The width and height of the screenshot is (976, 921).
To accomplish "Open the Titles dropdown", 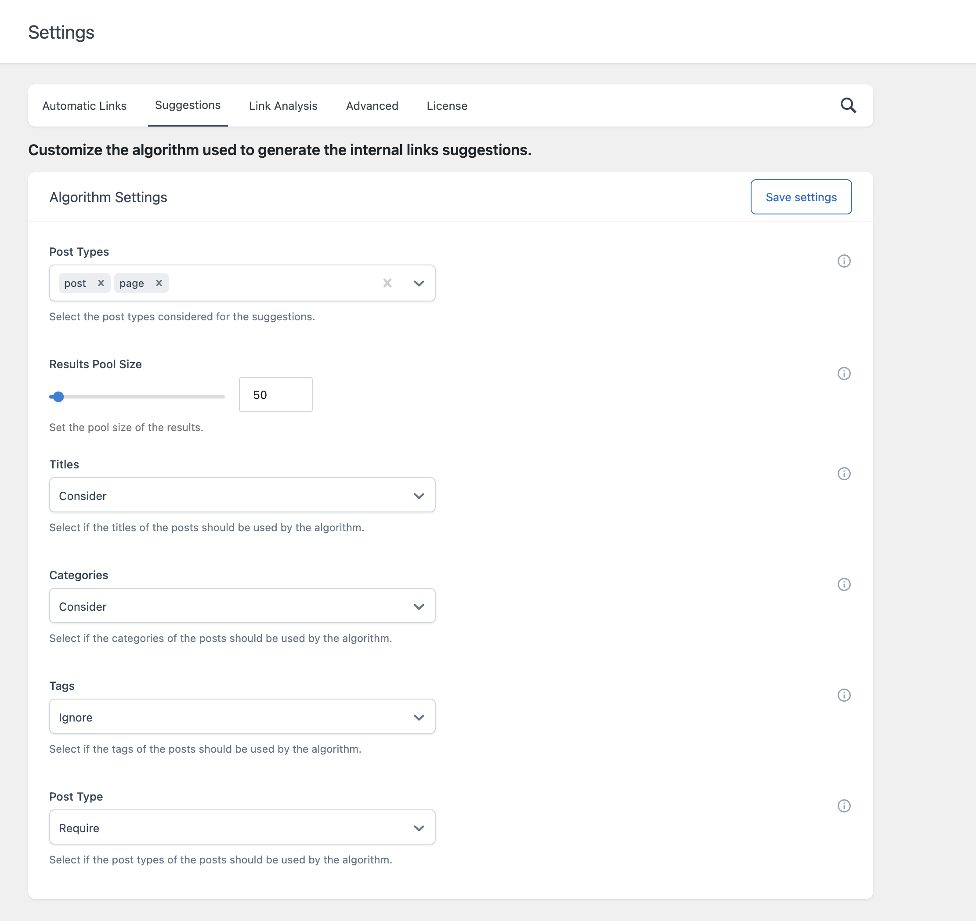I will click(x=242, y=495).
